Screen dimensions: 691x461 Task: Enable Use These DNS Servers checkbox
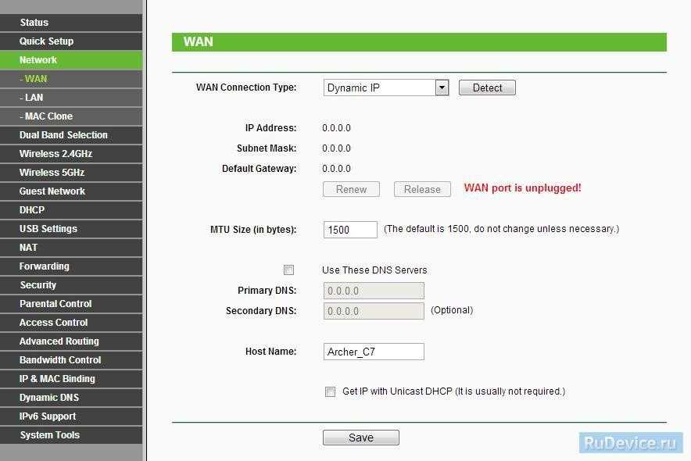click(x=288, y=270)
